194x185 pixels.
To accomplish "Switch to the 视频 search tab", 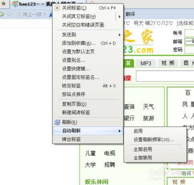I will click(x=168, y=63).
